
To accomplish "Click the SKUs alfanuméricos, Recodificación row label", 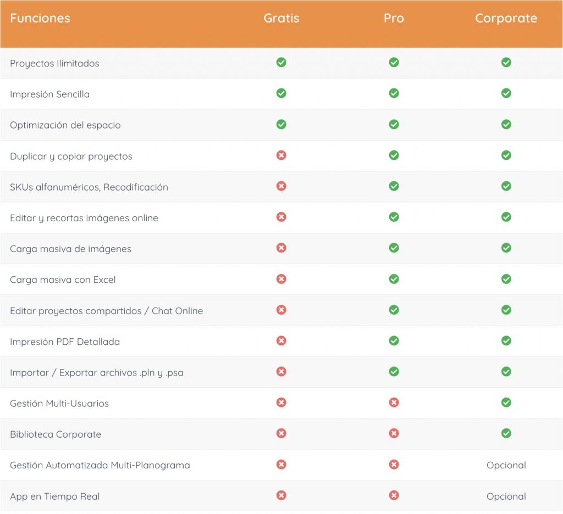I will click(x=89, y=187).
